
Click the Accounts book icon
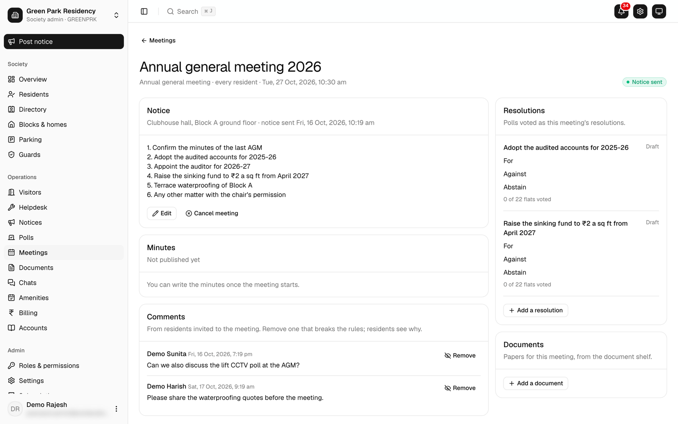tap(11, 328)
